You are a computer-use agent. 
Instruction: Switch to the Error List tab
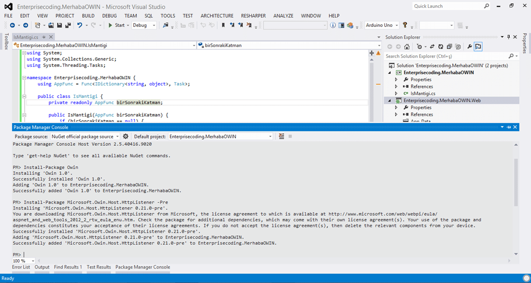[x=21, y=267]
